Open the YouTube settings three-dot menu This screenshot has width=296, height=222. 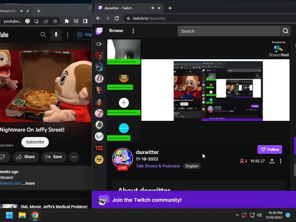point(68,35)
